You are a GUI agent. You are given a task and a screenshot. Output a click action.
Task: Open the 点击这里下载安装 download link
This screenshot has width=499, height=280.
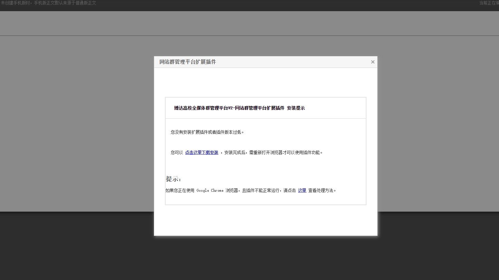tap(202, 152)
